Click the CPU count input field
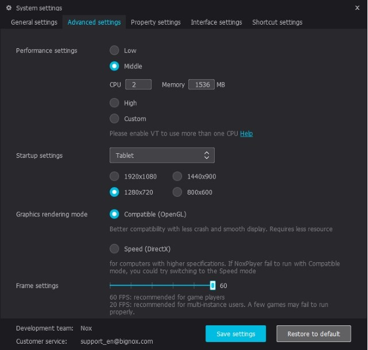 pyautogui.click(x=138, y=84)
